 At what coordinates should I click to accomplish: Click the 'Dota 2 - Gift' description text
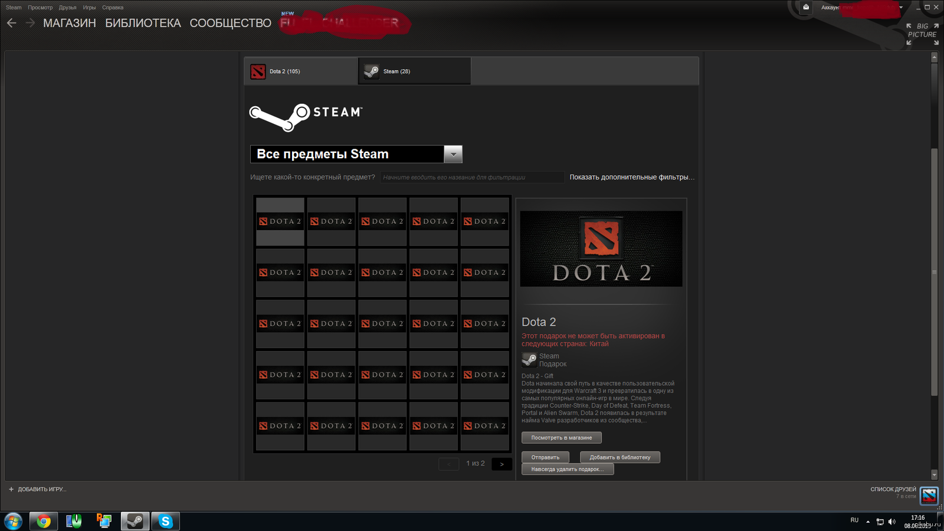point(537,376)
